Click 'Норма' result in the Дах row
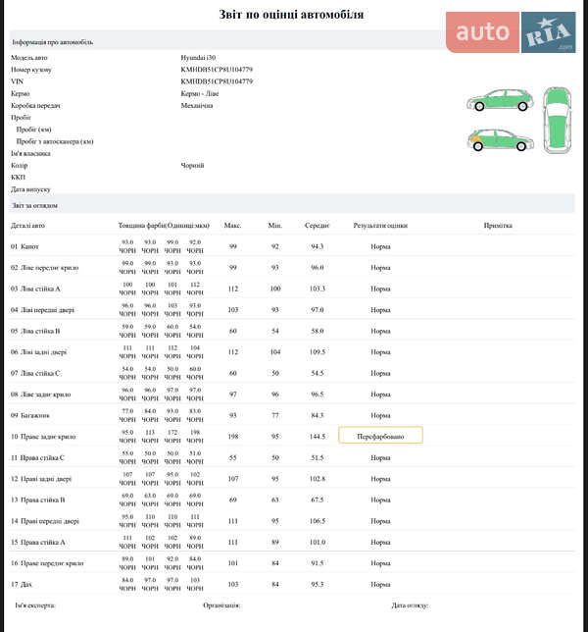The image size is (588, 632). pyautogui.click(x=381, y=585)
